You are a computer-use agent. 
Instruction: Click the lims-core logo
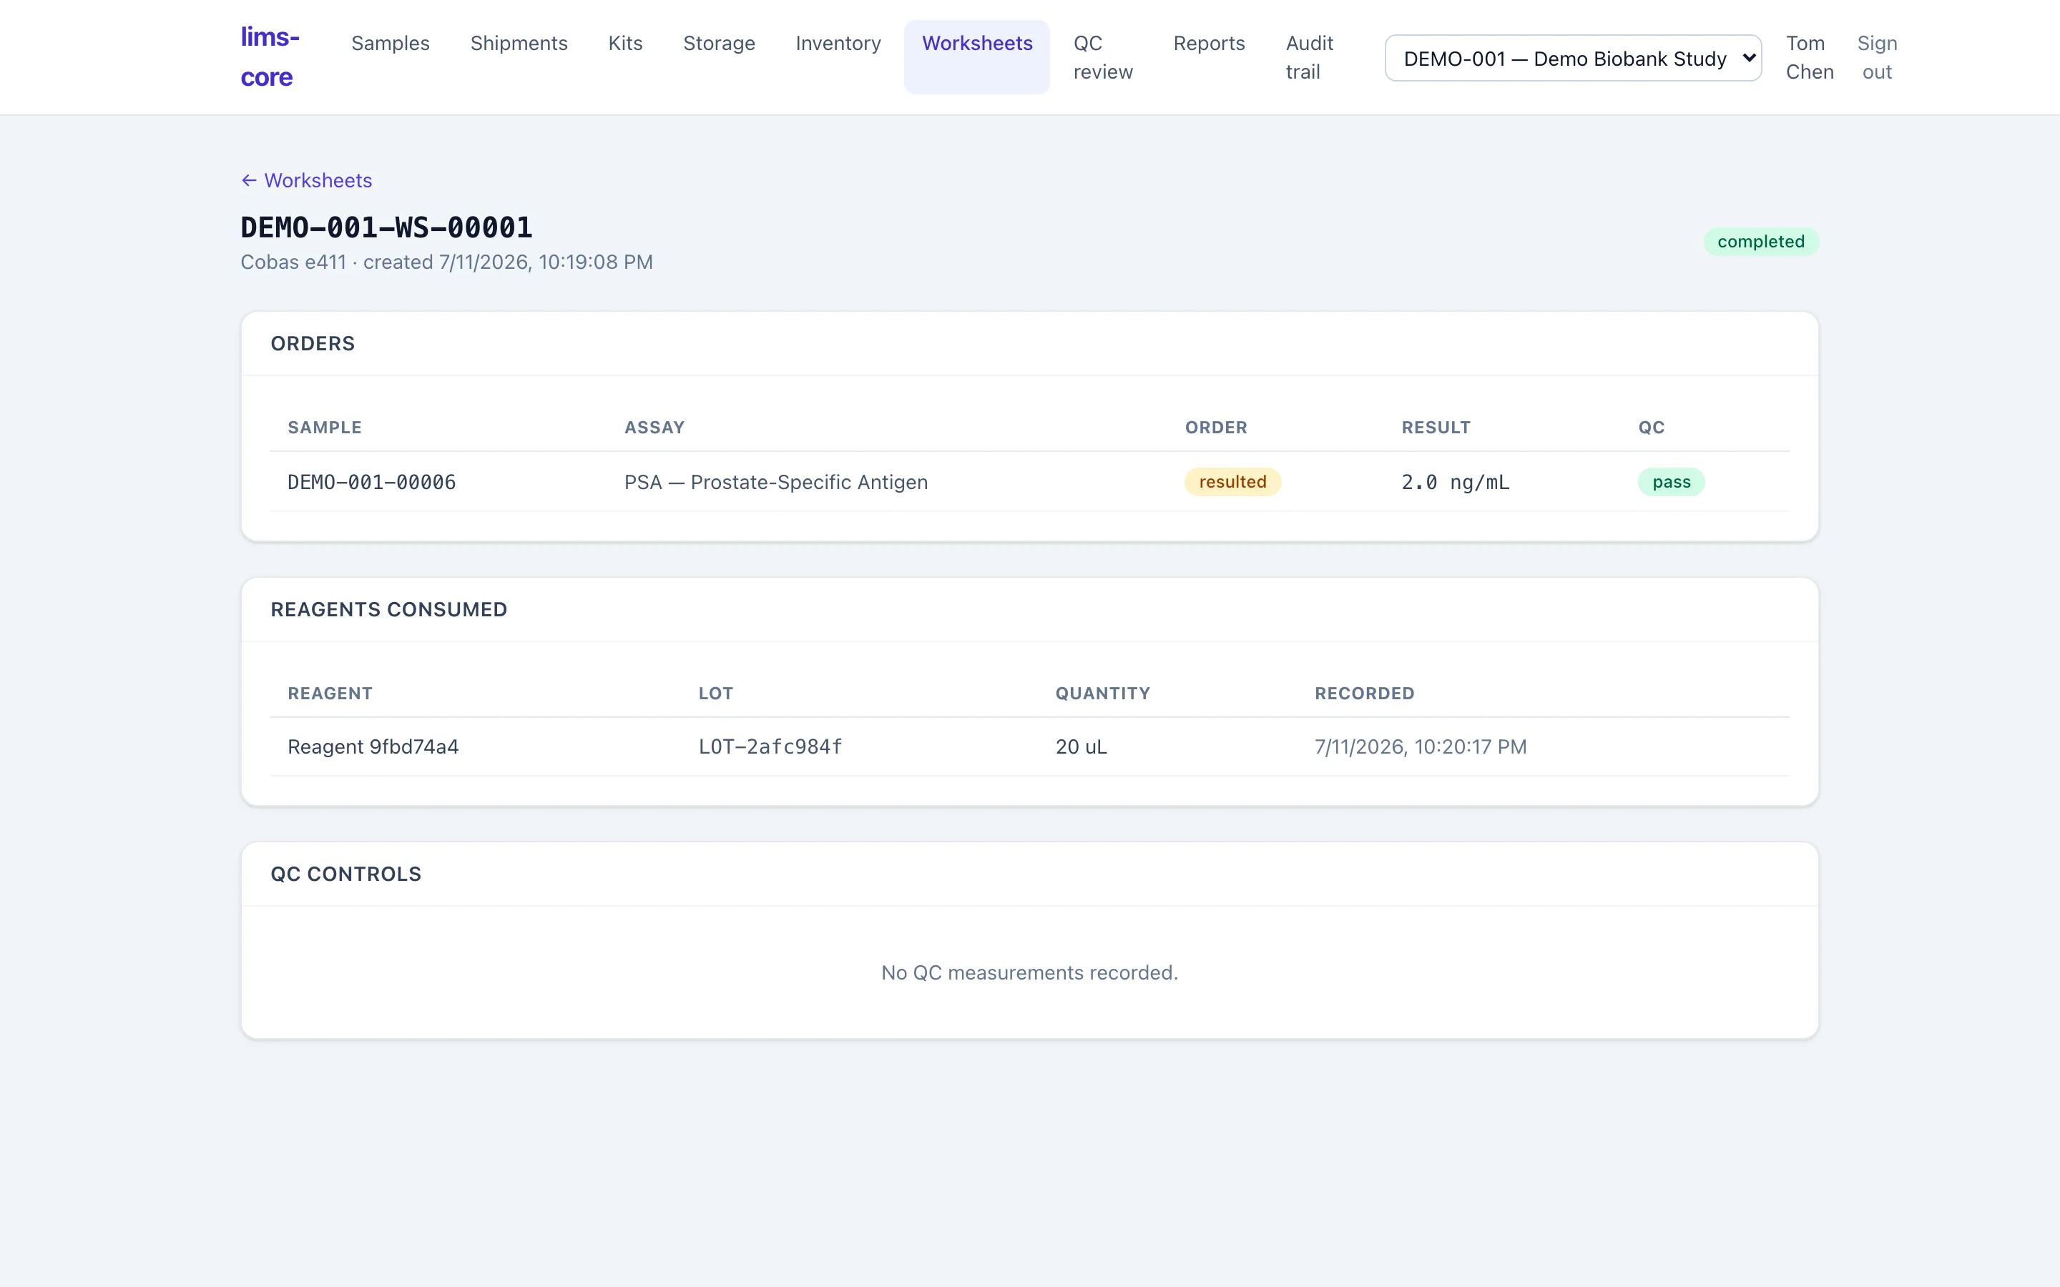pyautogui.click(x=270, y=57)
